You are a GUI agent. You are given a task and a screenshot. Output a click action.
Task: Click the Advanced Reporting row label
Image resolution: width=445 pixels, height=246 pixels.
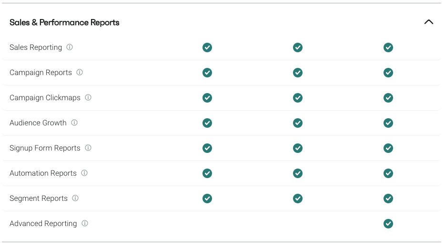click(x=43, y=224)
